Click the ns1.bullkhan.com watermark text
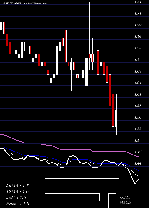The image size is (149, 208). tap(35, 4)
